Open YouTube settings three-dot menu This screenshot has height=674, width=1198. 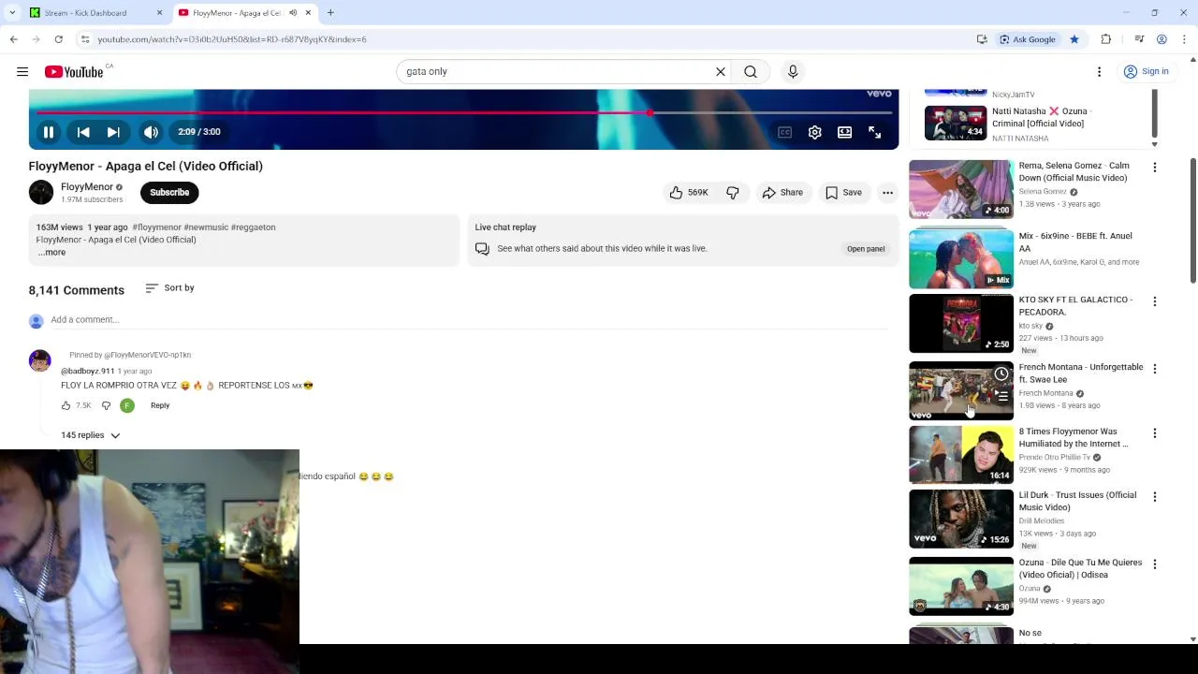pyautogui.click(x=1100, y=71)
